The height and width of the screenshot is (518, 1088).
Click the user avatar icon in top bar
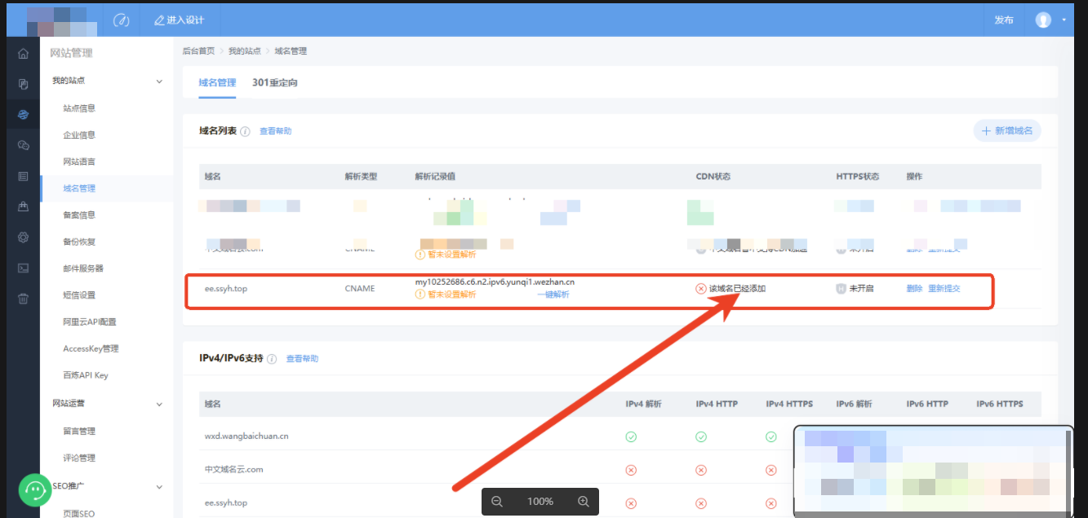pos(1043,20)
